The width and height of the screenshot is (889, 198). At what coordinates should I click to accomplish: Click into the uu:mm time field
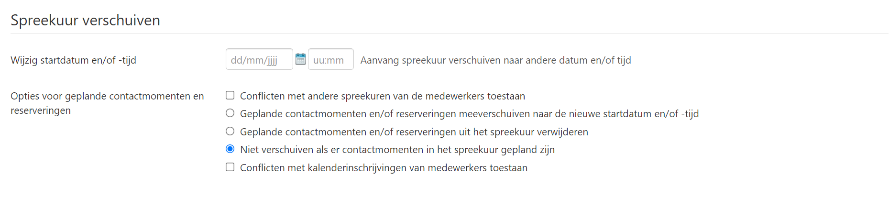[330, 59]
